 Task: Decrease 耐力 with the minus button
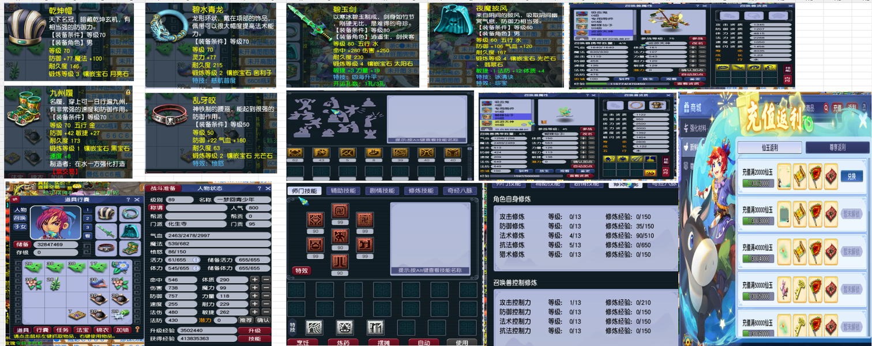tap(266, 304)
